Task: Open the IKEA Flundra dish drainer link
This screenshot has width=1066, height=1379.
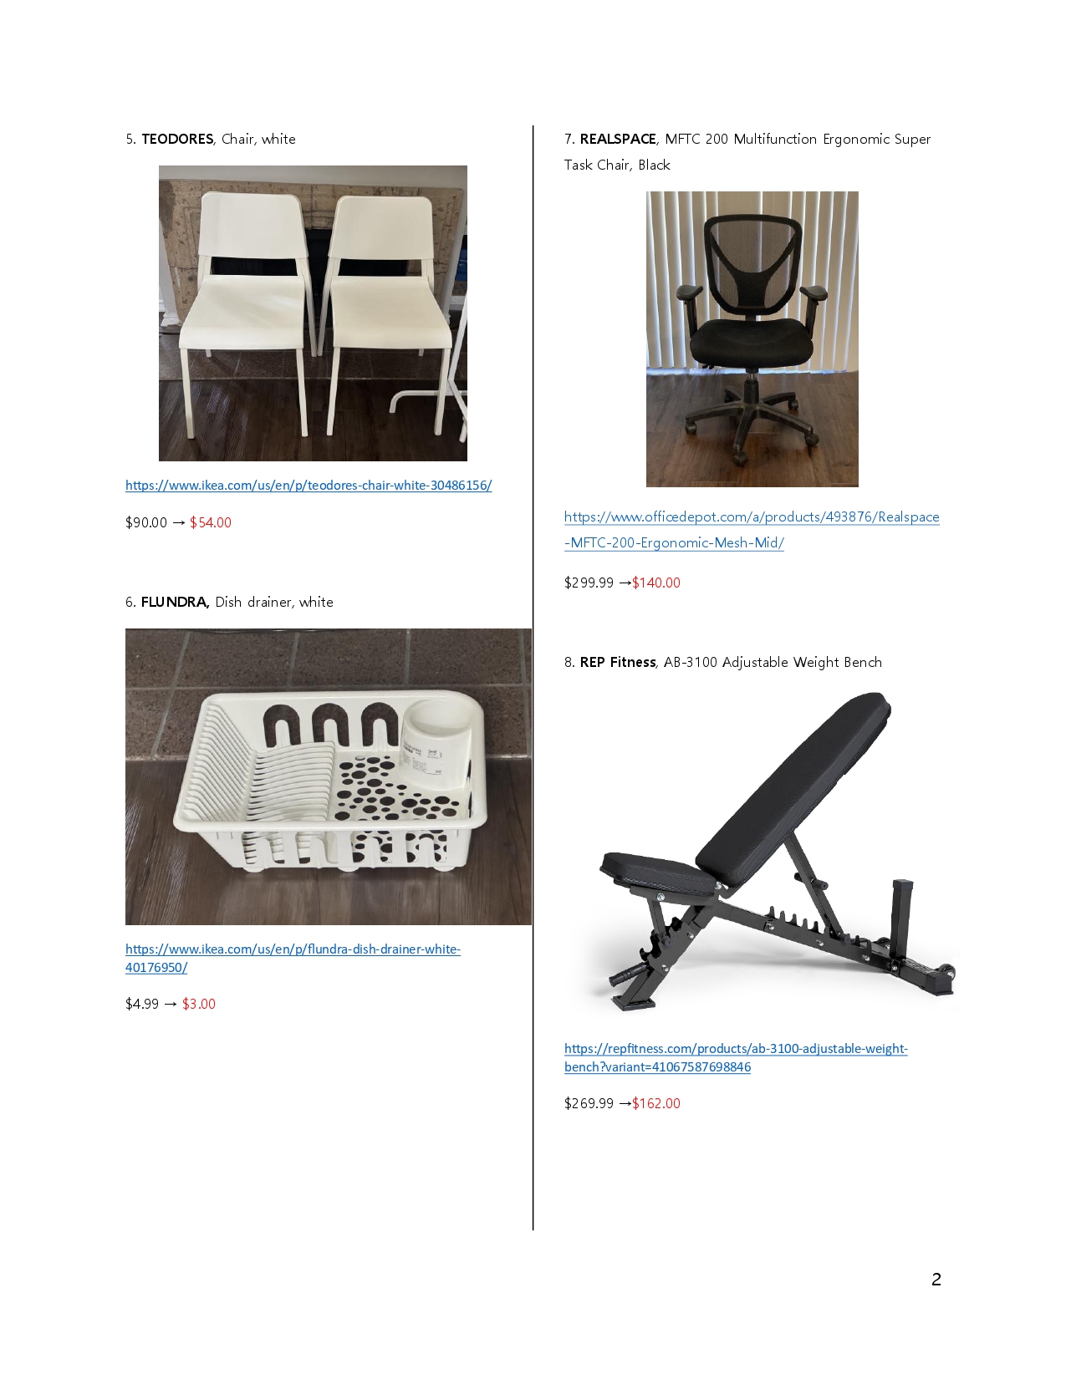Action: (x=293, y=959)
